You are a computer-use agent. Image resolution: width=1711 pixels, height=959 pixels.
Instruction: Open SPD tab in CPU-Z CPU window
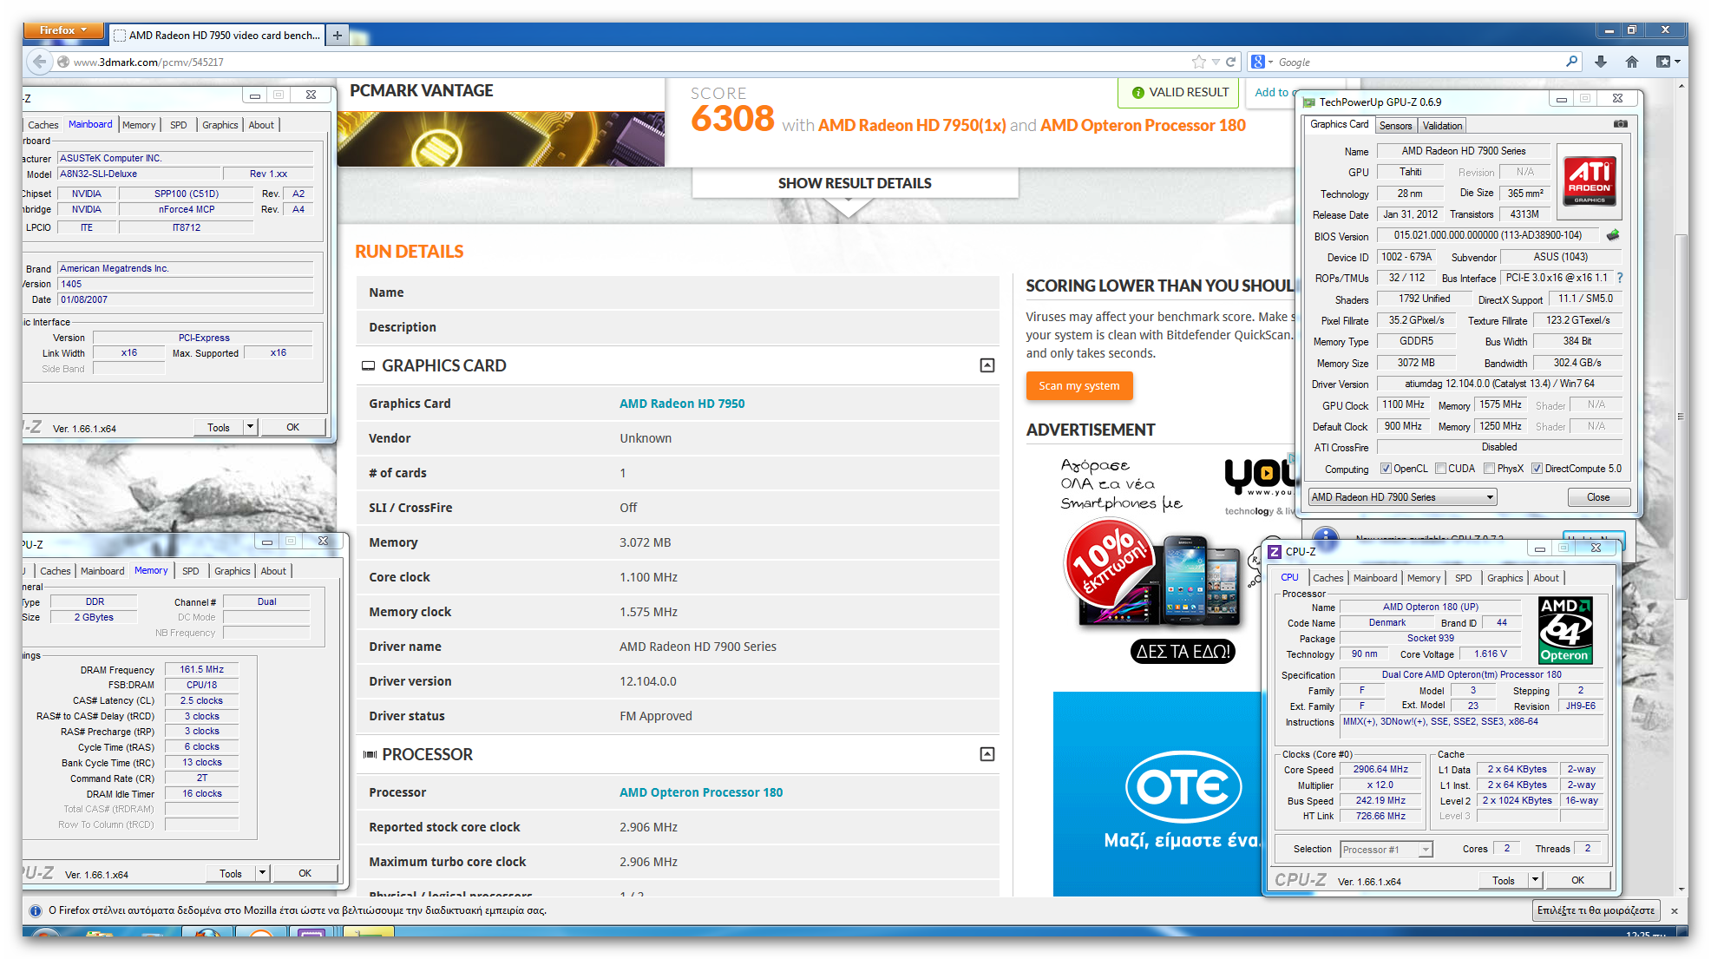(x=1463, y=578)
